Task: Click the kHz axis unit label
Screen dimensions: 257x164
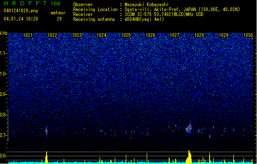Action: click(x=4, y=33)
